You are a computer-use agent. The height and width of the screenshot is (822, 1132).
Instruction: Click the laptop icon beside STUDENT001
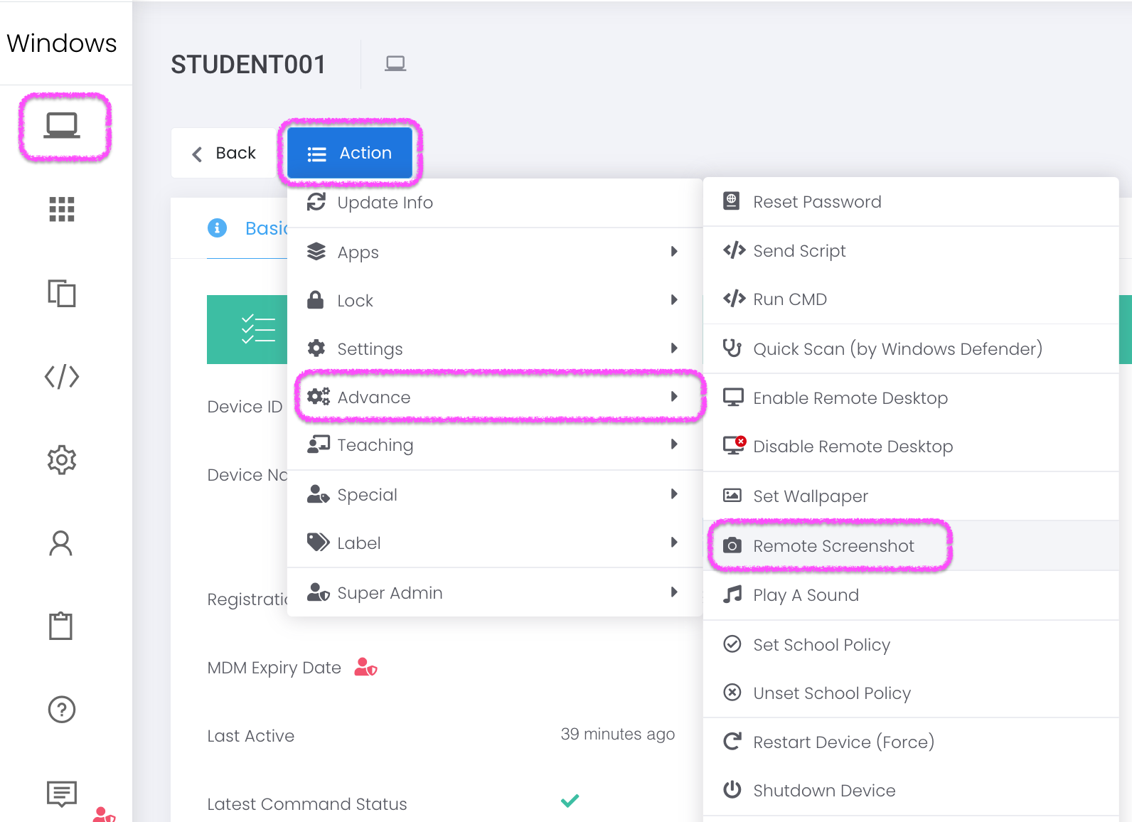coord(395,64)
